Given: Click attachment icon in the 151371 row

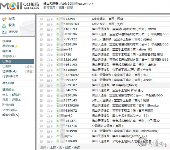Looking at the screenshot, I should click(x=52, y=121).
